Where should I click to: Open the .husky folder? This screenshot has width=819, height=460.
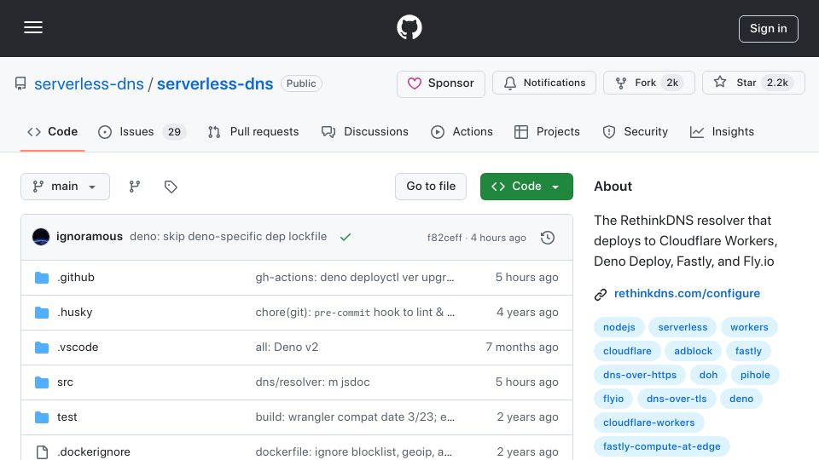point(75,313)
